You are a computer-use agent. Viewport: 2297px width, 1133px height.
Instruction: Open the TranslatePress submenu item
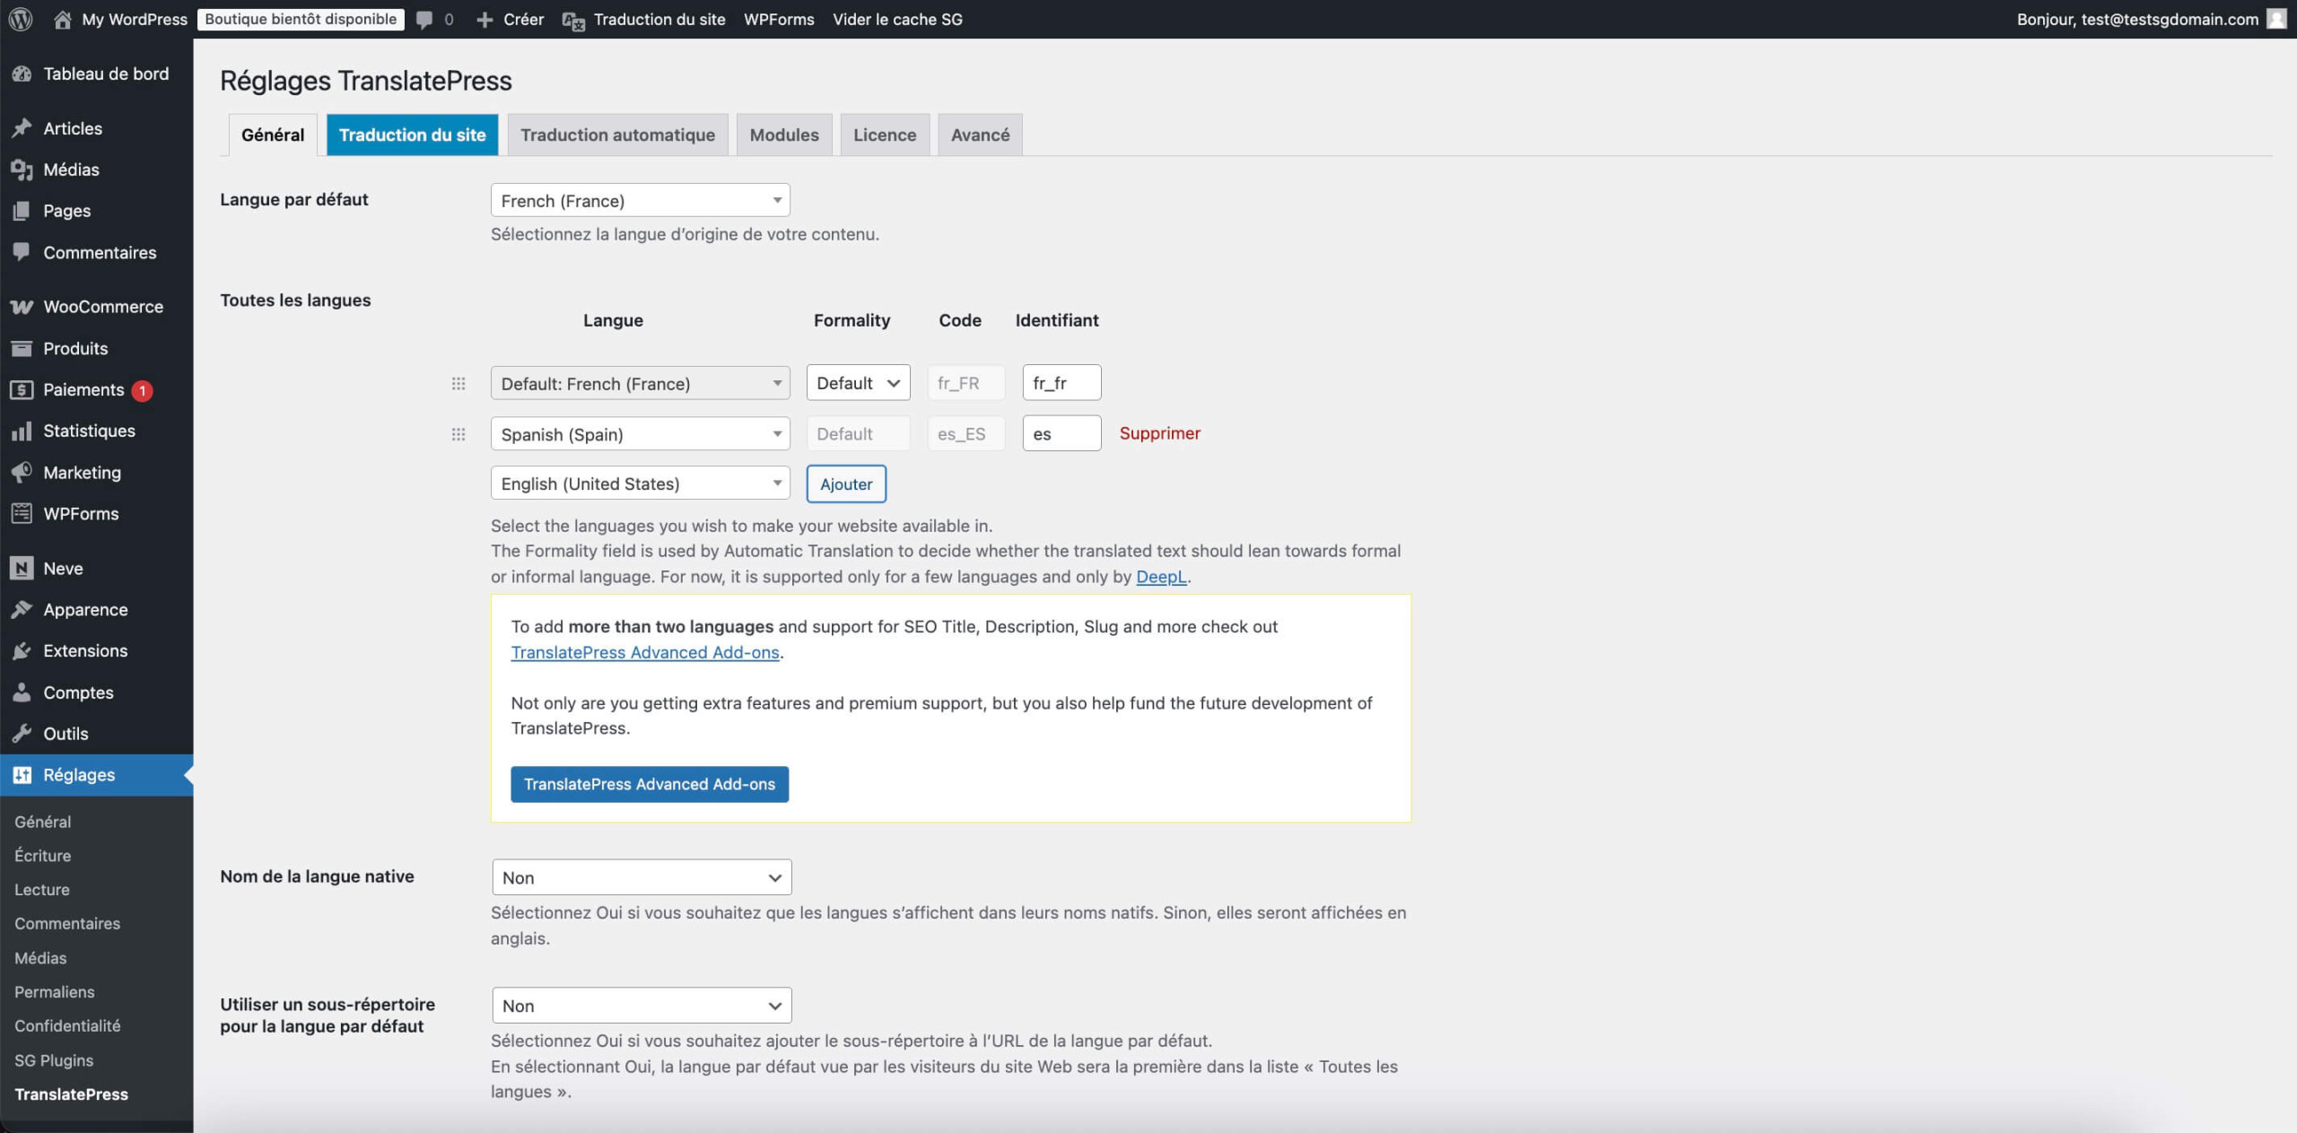coord(72,1094)
